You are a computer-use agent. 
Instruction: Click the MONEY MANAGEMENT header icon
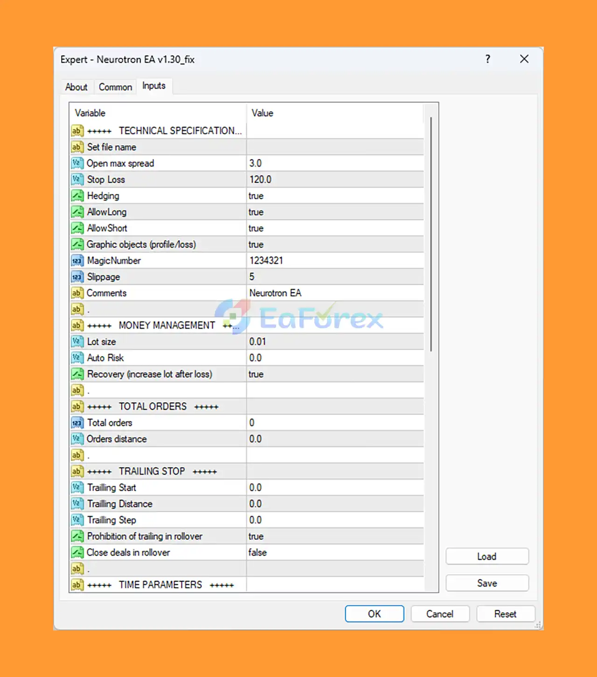click(77, 325)
